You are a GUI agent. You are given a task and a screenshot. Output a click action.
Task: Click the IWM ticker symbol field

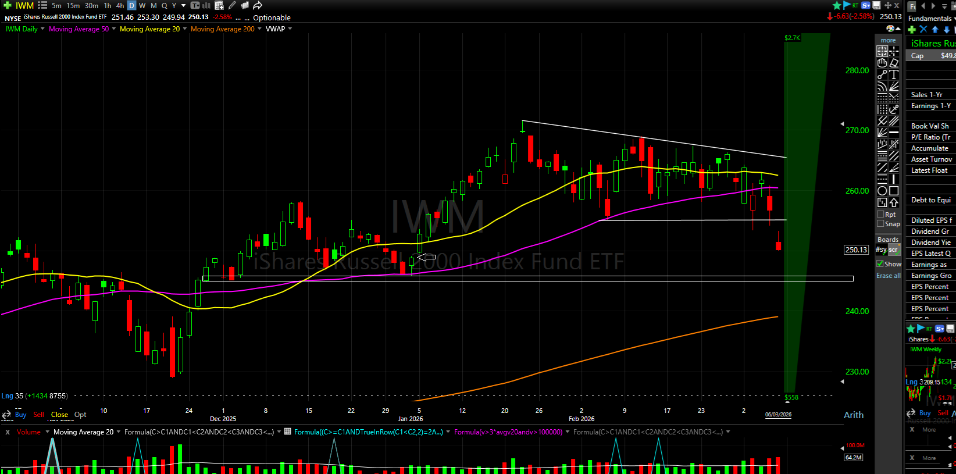tap(25, 5)
